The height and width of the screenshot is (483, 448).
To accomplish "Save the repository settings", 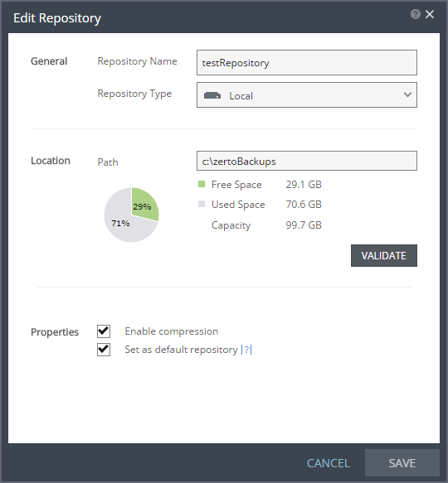I will point(402,463).
